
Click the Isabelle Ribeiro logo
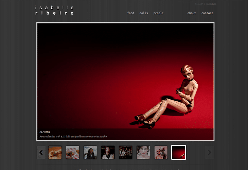54,10
